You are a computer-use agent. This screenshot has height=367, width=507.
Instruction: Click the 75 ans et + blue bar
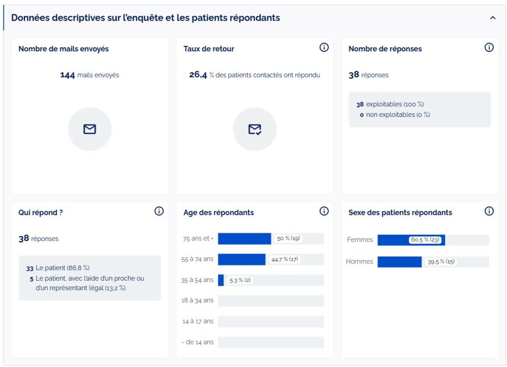pyautogui.click(x=245, y=239)
